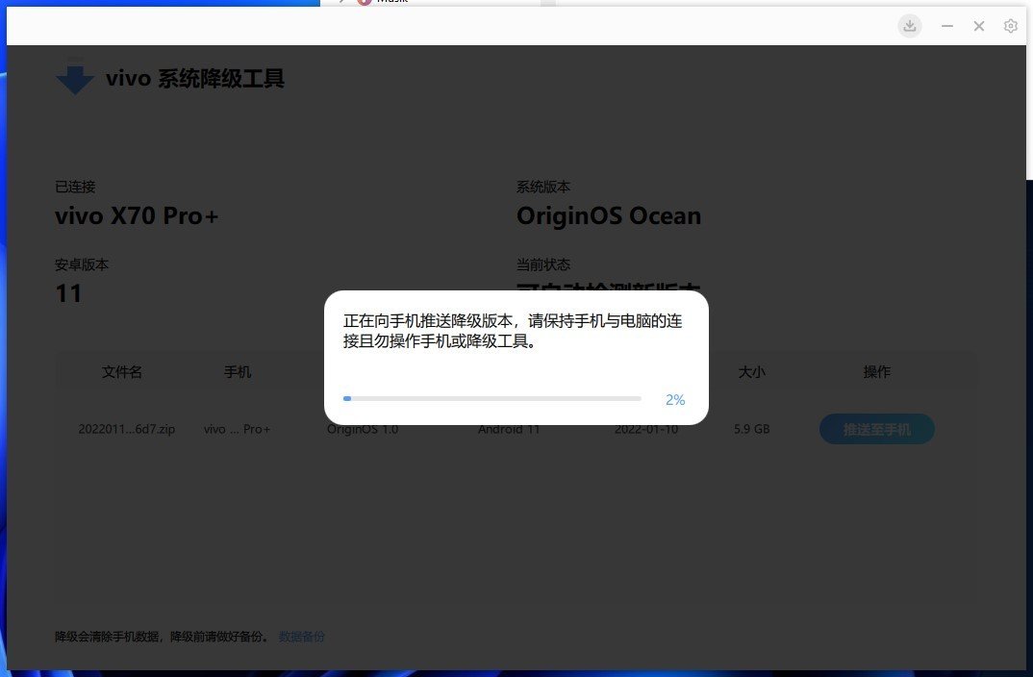Click the 2022-01-10 date cell
Screen dimensions: 1033x677
coord(646,430)
